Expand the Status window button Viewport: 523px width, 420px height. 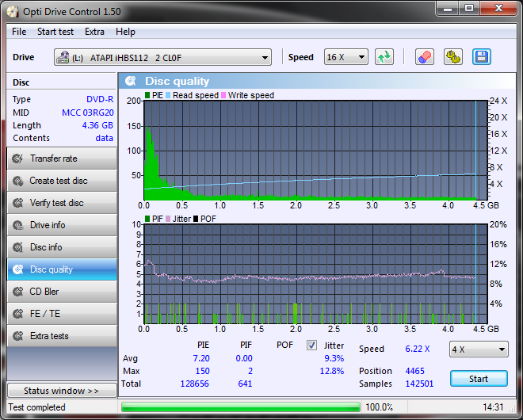tap(62, 391)
